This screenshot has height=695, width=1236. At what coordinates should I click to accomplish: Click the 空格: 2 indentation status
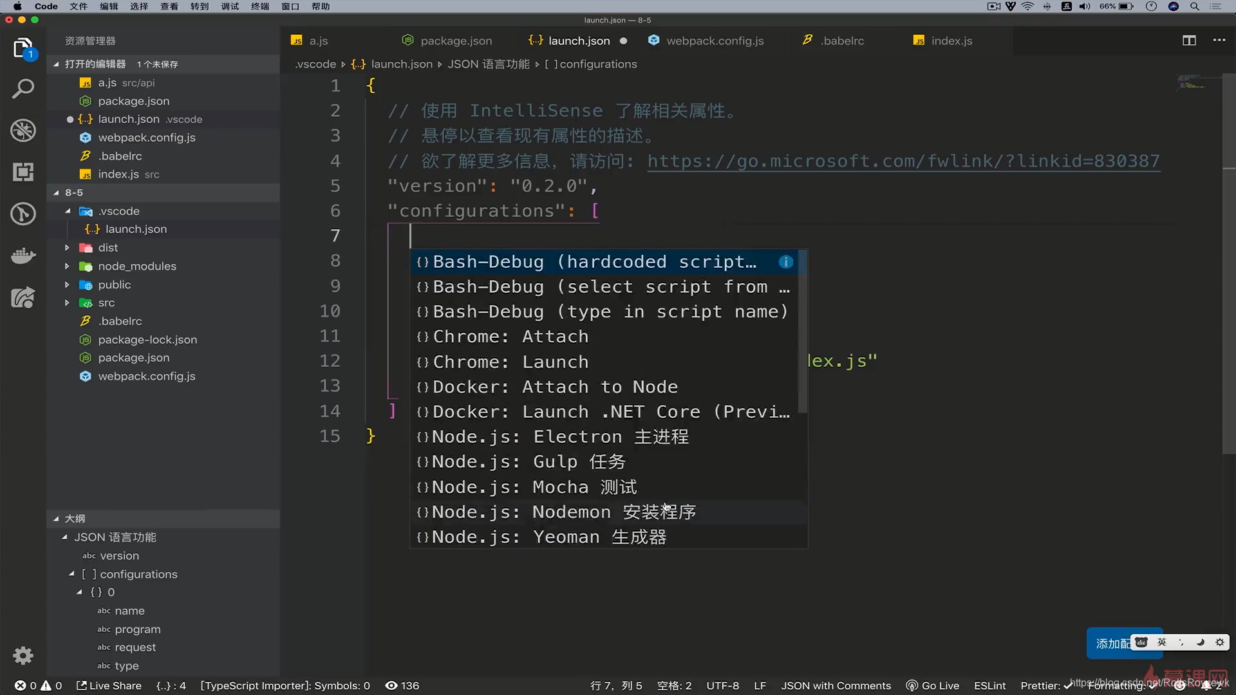coord(674,686)
